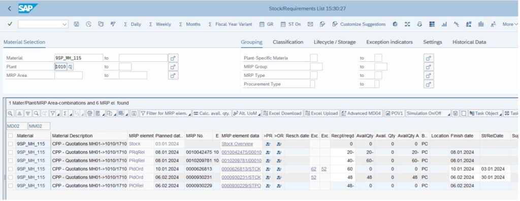The width and height of the screenshot is (520, 201).
Task: Click the print icon in top toolbar
Action: (419, 24)
